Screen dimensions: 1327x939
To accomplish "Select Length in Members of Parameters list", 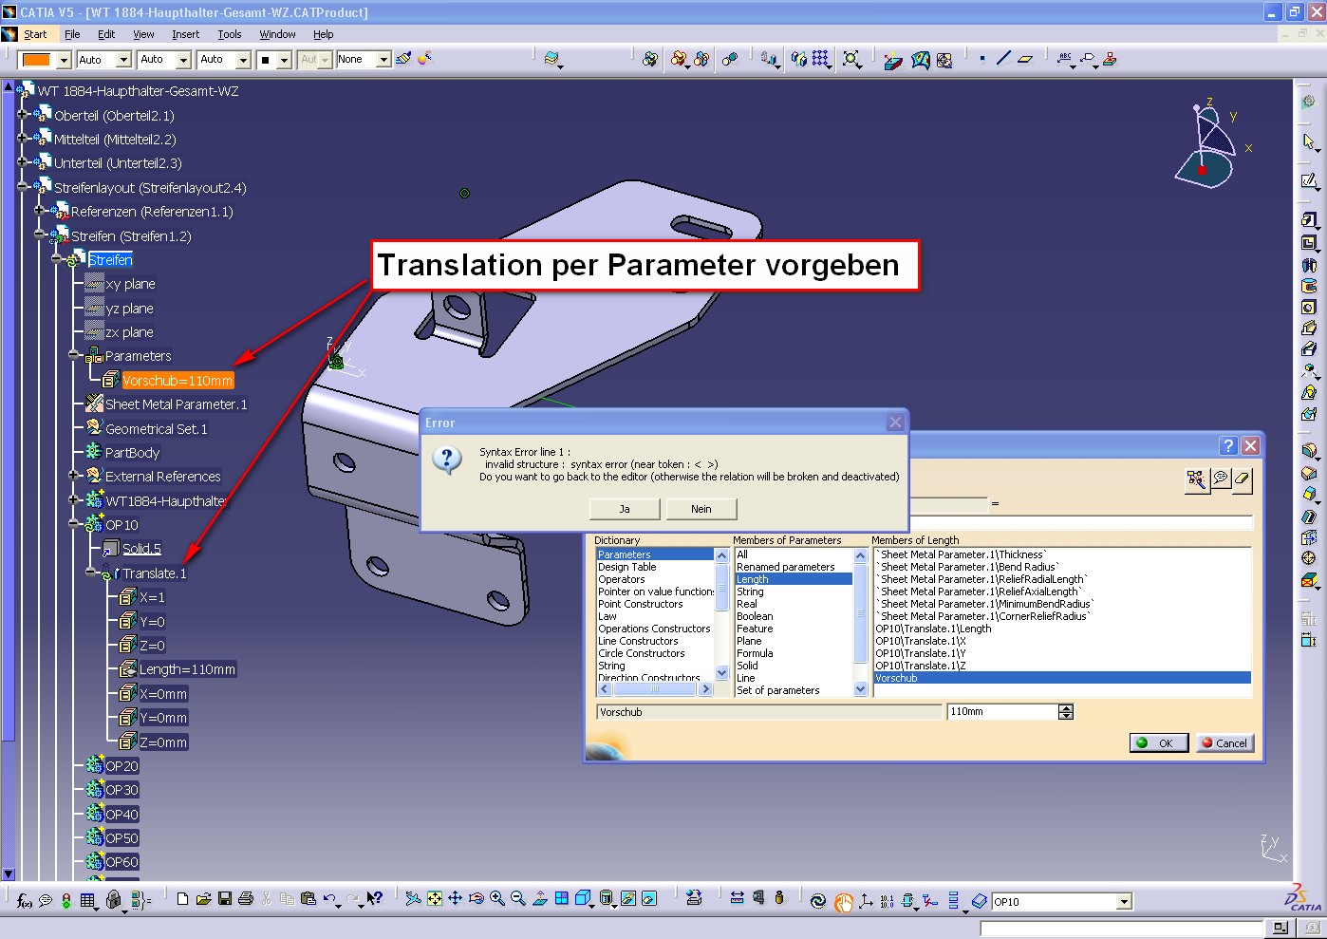I will click(794, 579).
